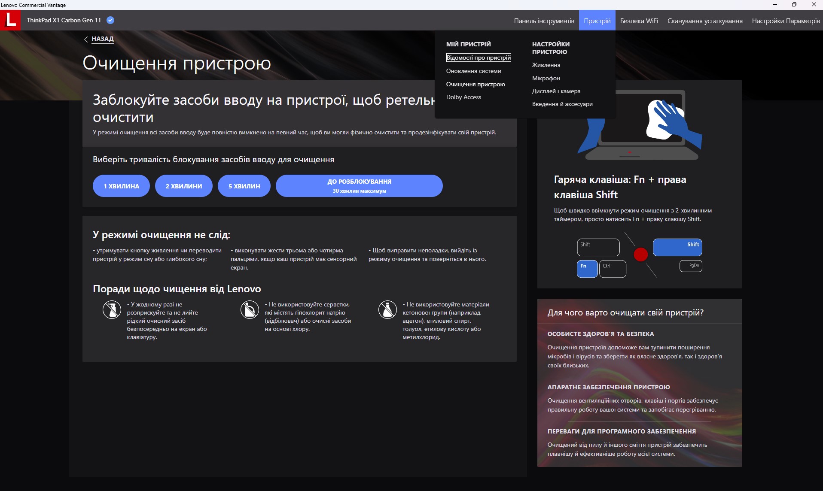Expand the Пристрій navigation menu
This screenshot has height=491, width=823.
coord(597,21)
